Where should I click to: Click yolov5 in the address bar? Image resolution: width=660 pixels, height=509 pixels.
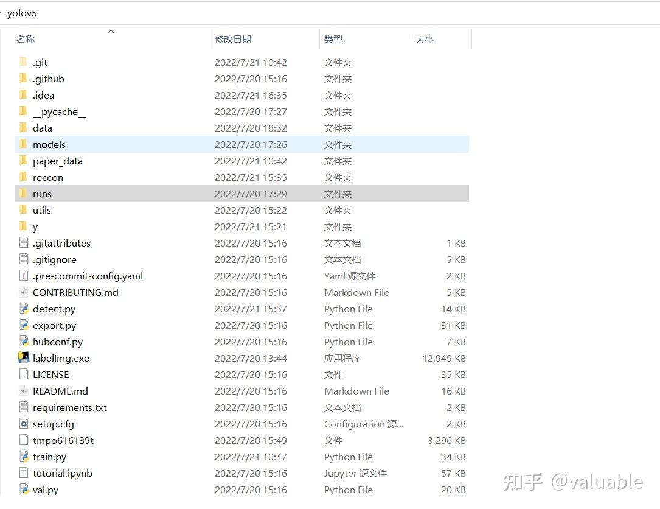point(22,13)
